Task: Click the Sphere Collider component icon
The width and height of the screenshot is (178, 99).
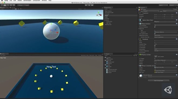Action: pyautogui.click(x=140, y=55)
